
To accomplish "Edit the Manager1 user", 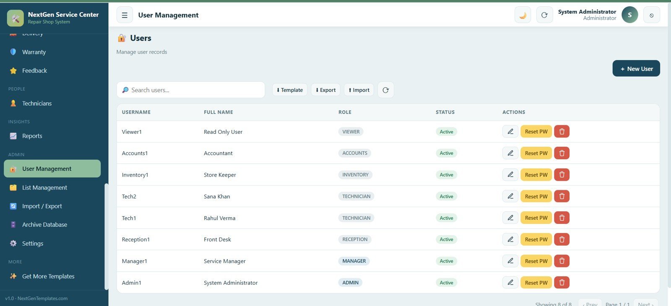I will point(510,261).
